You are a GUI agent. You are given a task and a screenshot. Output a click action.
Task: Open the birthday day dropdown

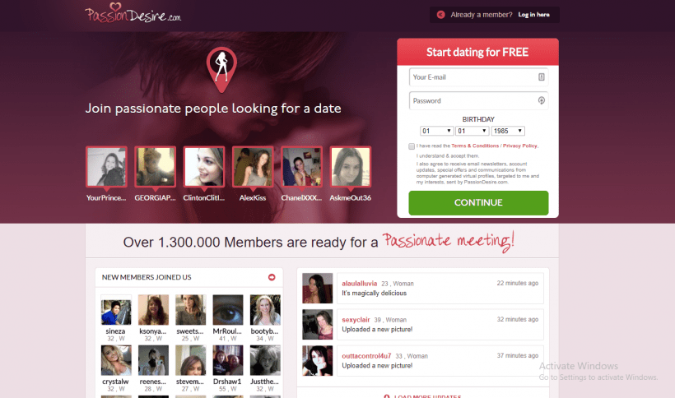click(x=436, y=131)
